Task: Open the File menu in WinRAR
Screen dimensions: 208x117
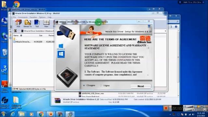Action: click(14, 17)
